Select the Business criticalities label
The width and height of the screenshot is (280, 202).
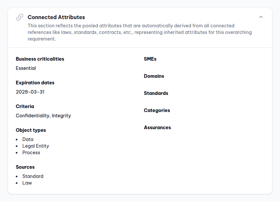point(40,59)
